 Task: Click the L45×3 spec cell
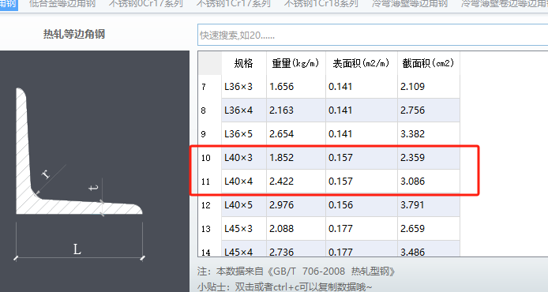pyautogui.click(x=244, y=229)
